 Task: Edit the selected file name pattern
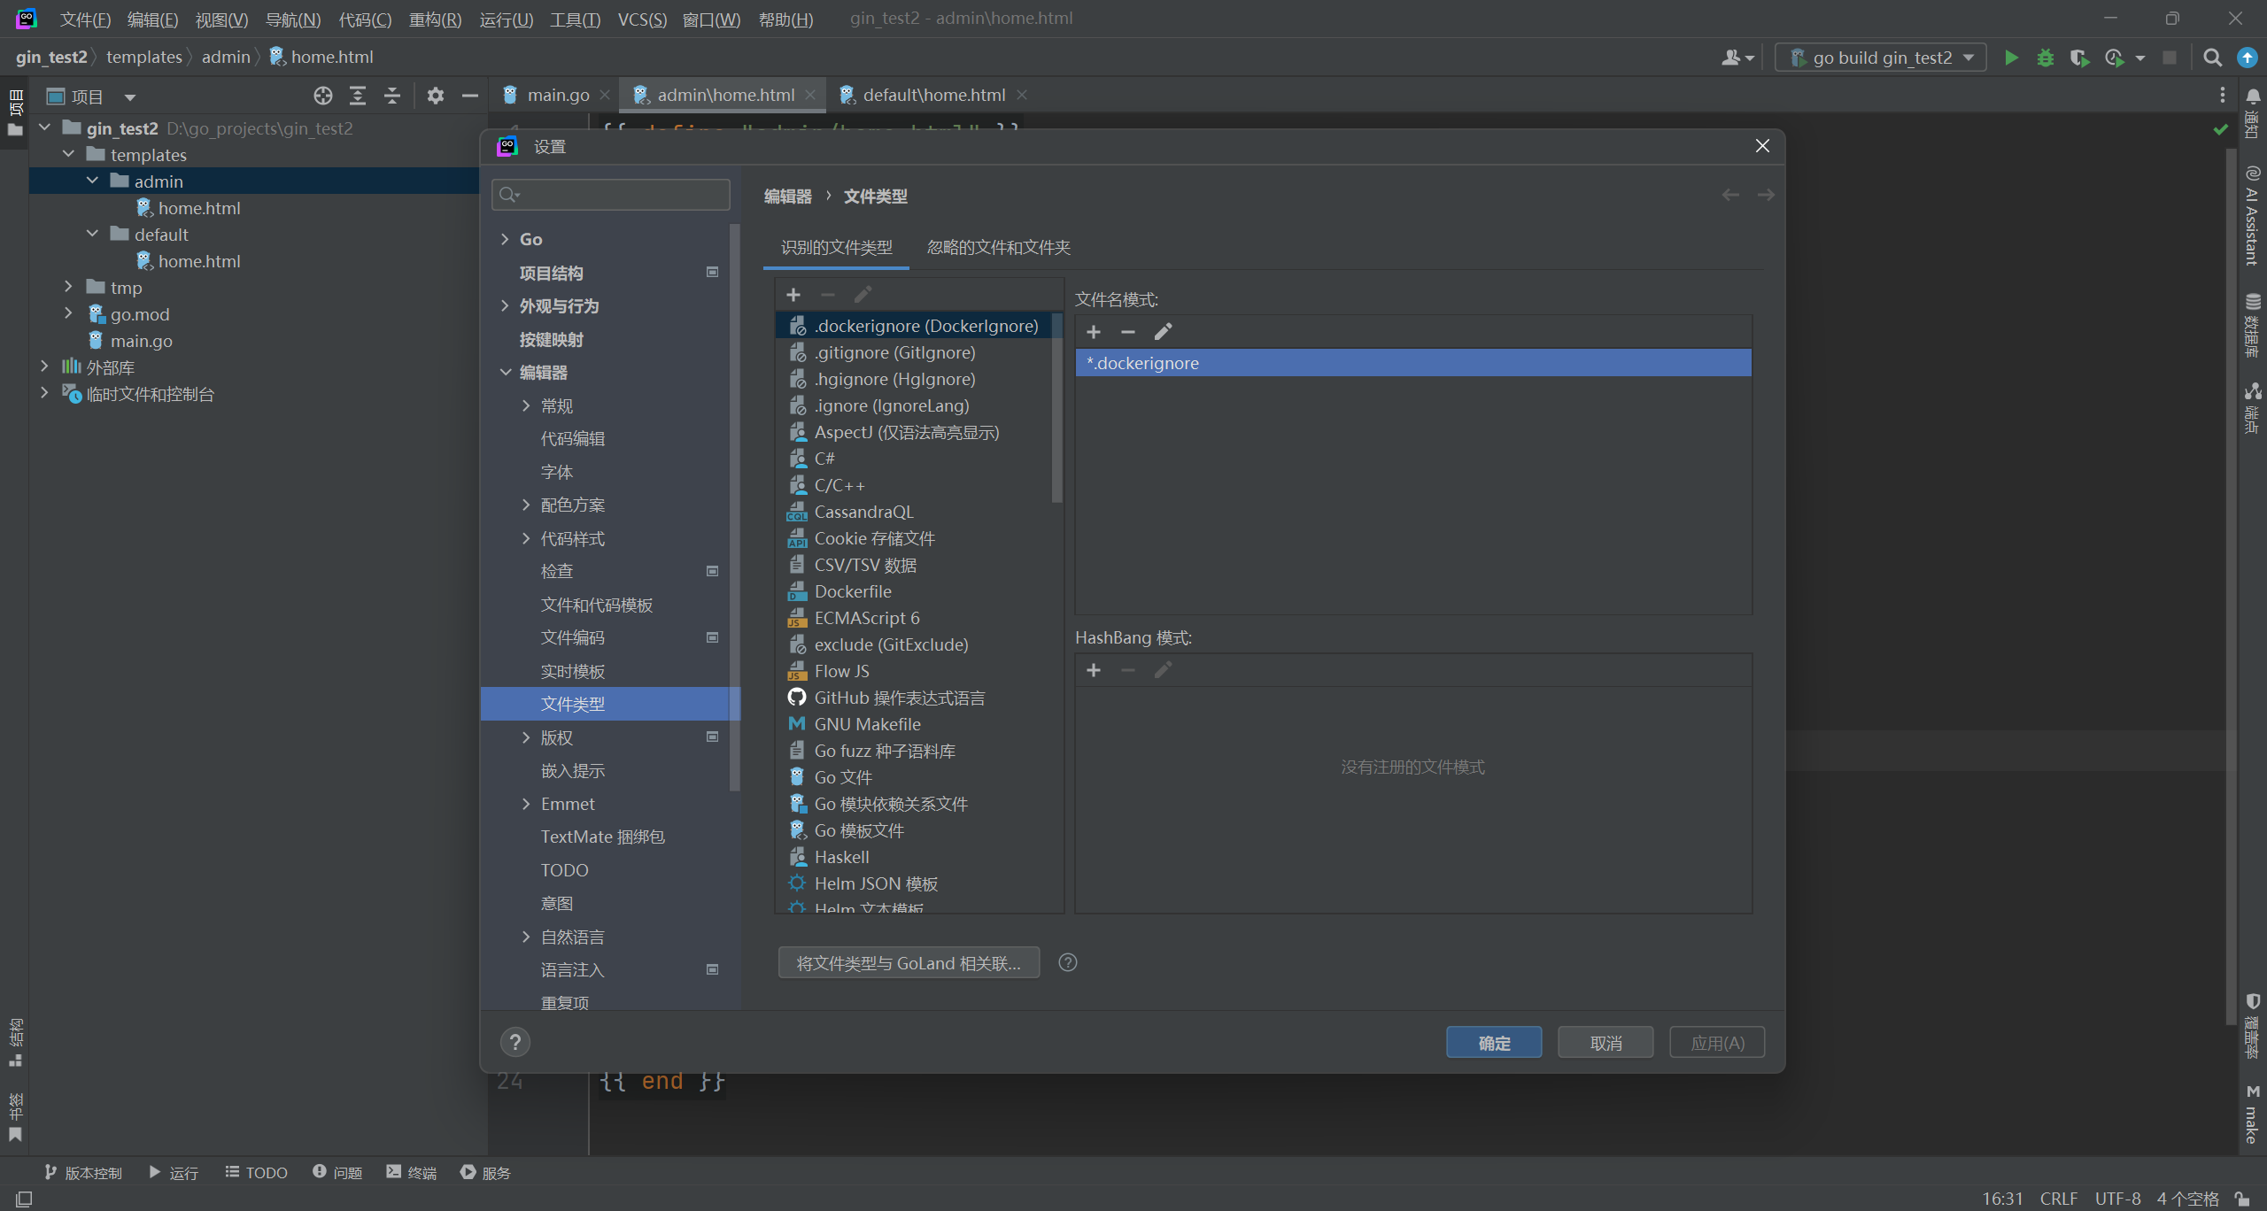(1163, 332)
